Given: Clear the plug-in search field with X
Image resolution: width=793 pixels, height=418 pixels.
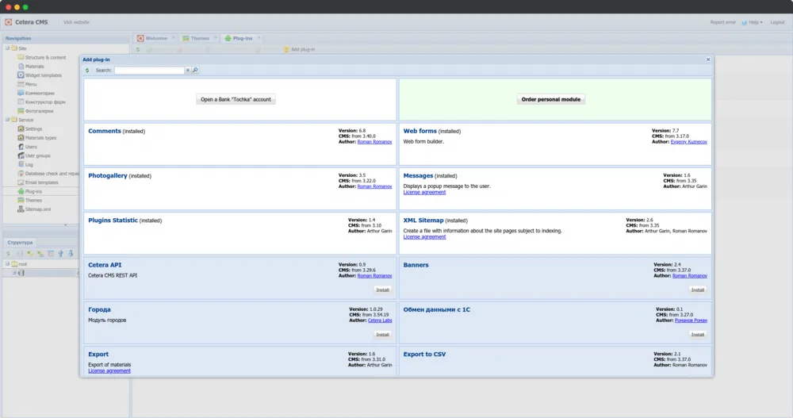Looking at the screenshot, I should [x=188, y=71].
